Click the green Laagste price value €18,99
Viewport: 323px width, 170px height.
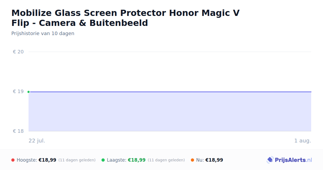coord(137,160)
